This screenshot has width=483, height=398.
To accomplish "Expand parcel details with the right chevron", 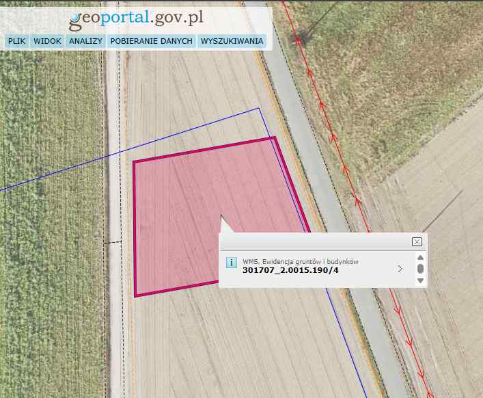I will [400, 269].
